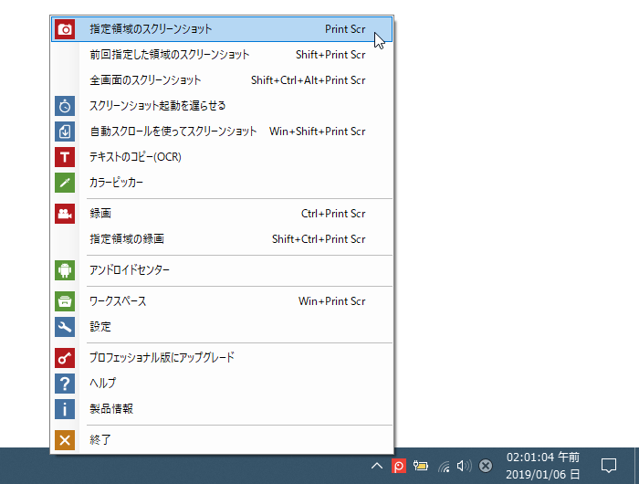This screenshot has height=484, width=639.
Task: Select 終了 to quit the app
Action: (x=222, y=440)
